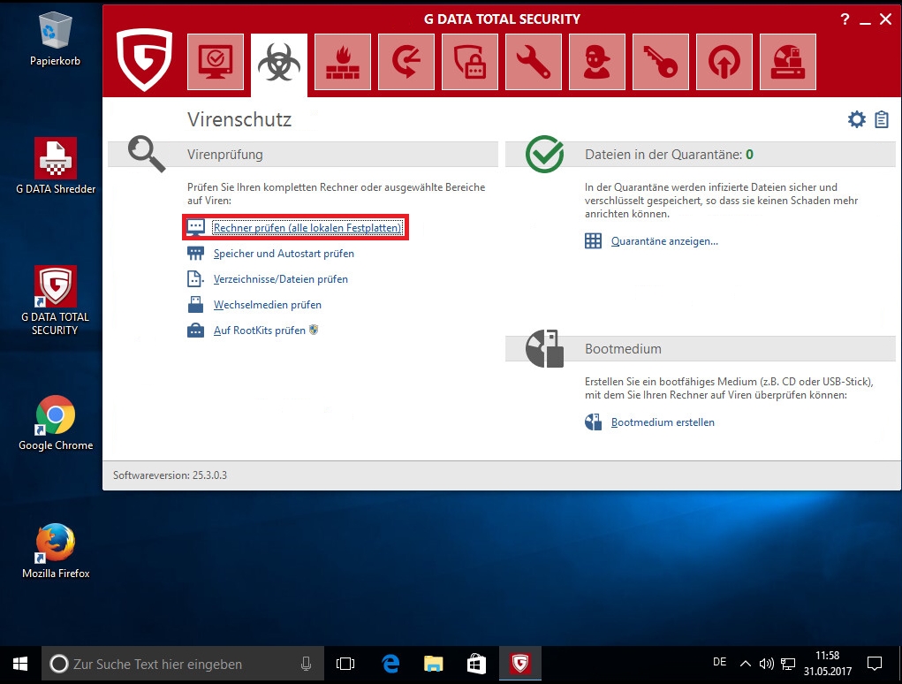Start 'Rechner prüfen (alle lokalen Festplatten)' scan
This screenshot has height=684, width=902.
pyautogui.click(x=307, y=228)
